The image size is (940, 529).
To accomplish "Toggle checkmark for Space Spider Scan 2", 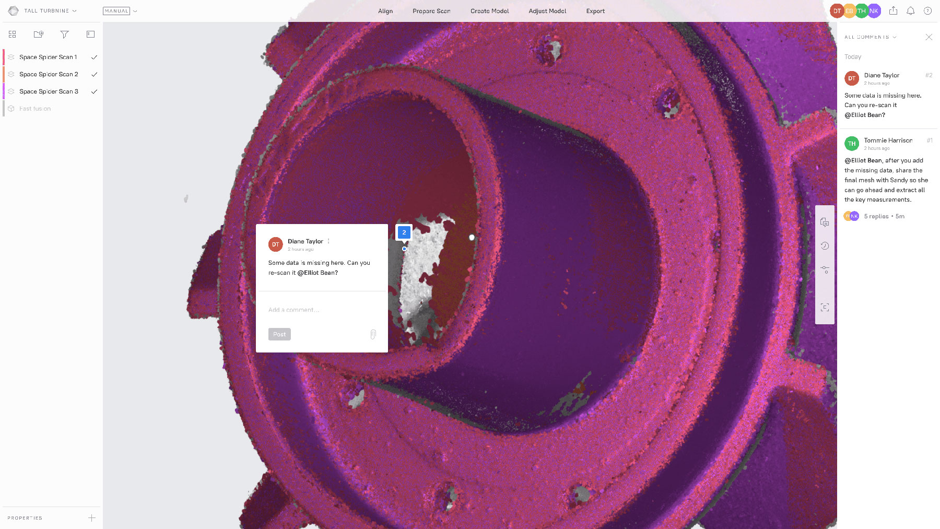I will tap(95, 74).
